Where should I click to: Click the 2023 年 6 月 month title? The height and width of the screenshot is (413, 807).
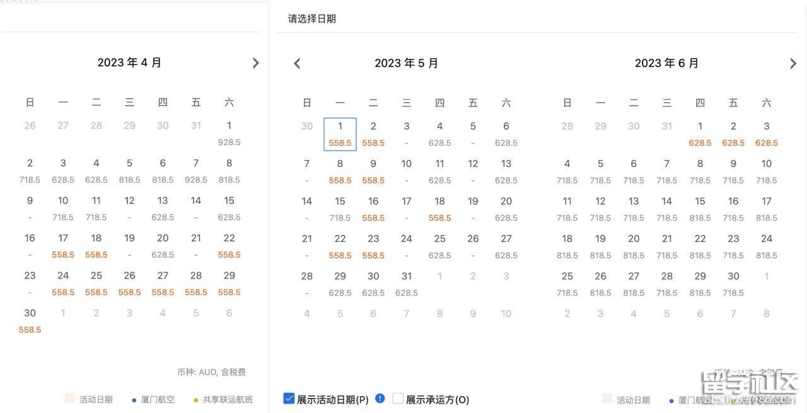[666, 63]
